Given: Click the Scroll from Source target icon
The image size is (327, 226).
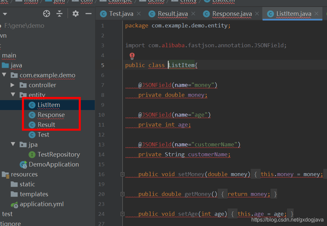Looking at the screenshot, I should click(x=46, y=14).
